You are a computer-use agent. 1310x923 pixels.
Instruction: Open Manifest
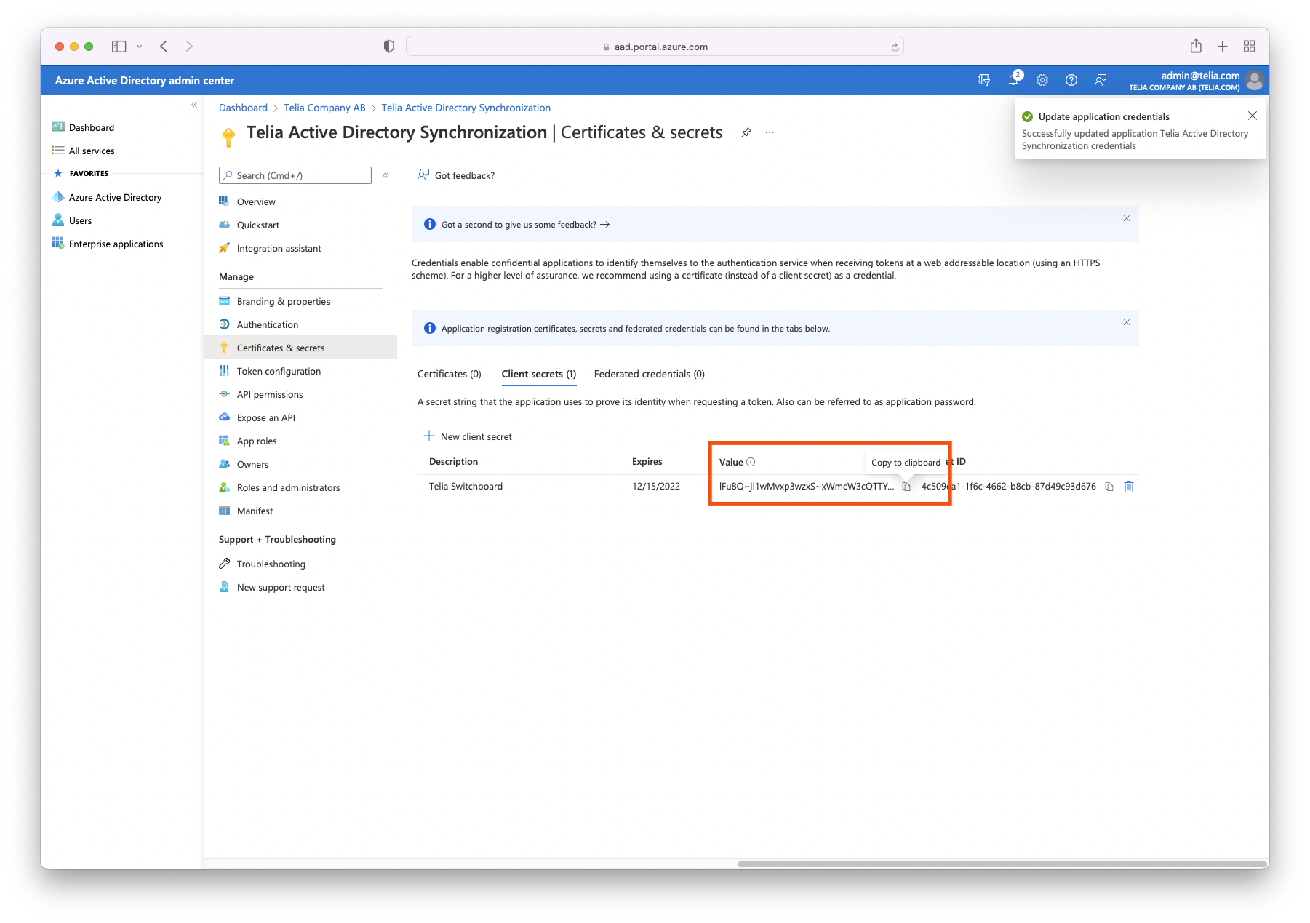point(255,511)
